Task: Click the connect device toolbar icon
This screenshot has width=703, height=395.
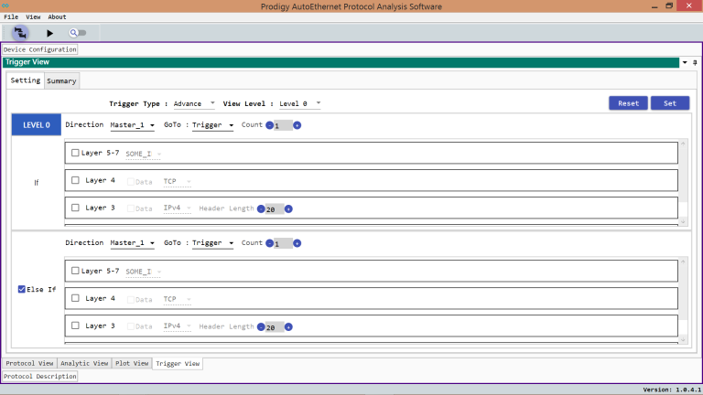Action: pyautogui.click(x=20, y=33)
